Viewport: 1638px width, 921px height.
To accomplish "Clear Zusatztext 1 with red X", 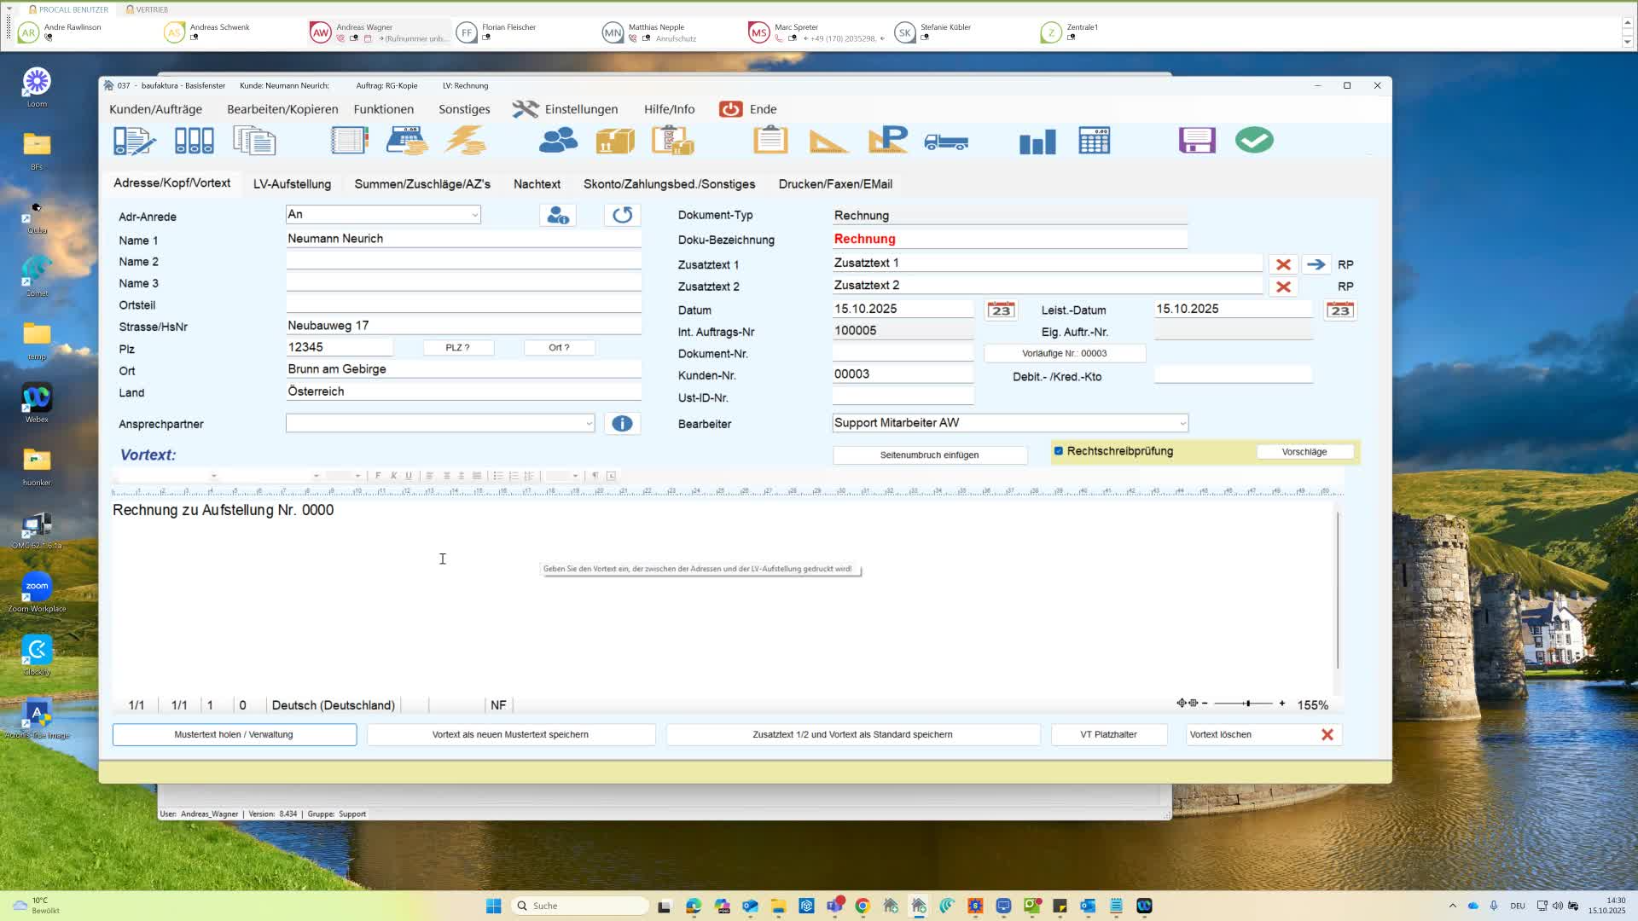I will [1282, 265].
